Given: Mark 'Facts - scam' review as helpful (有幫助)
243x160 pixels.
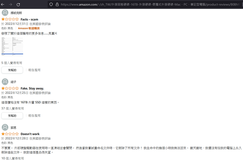Looking at the screenshot, I should 12,70.
